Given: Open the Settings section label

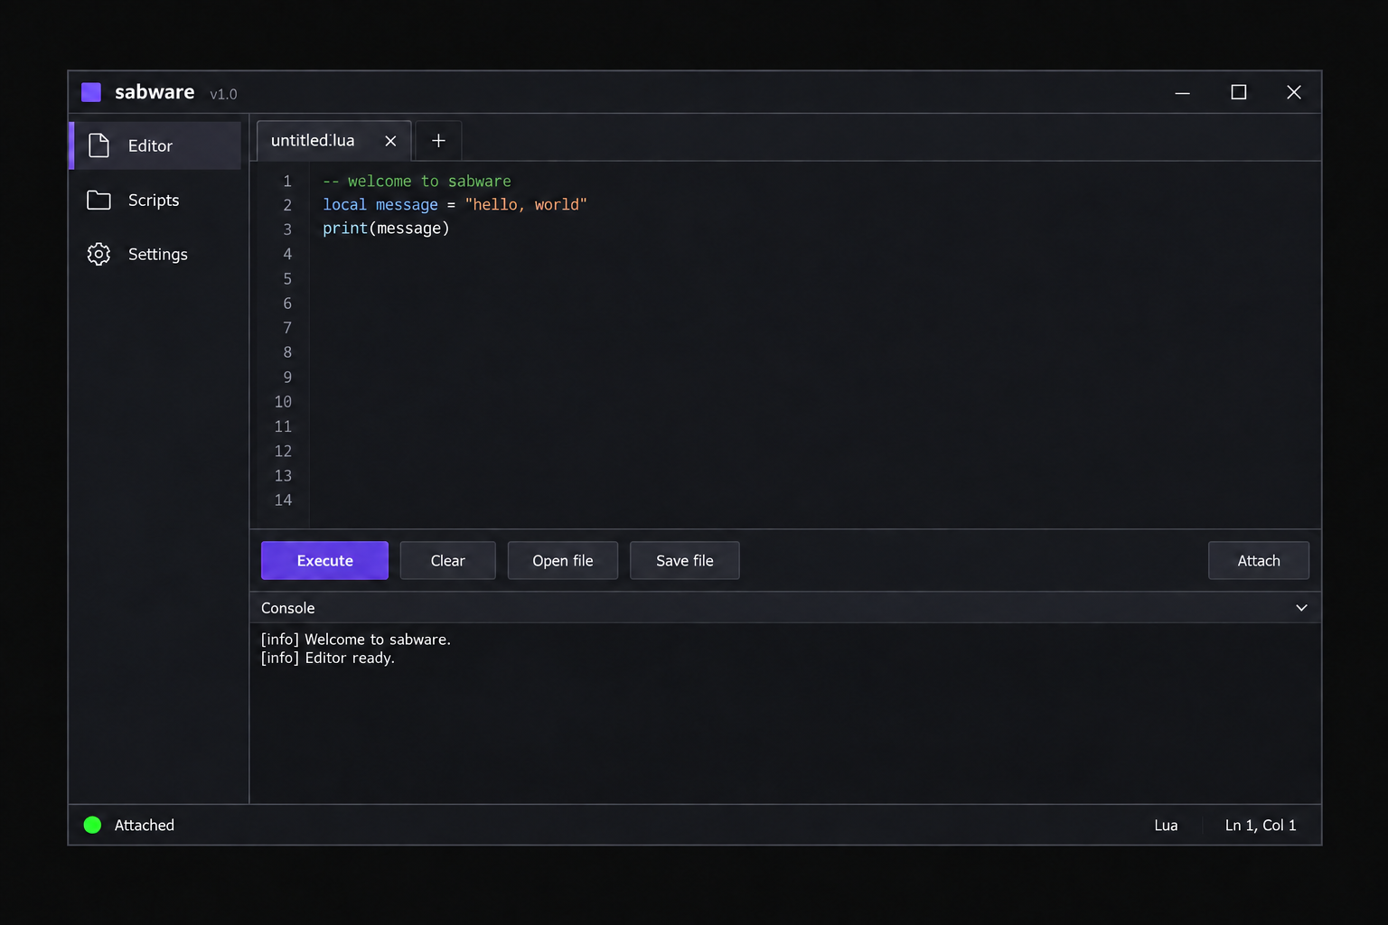Looking at the screenshot, I should [x=158, y=254].
